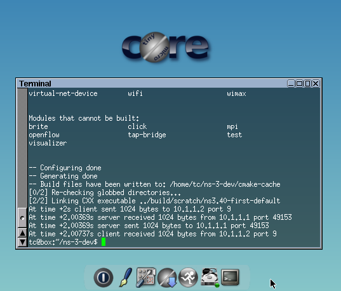Screen dimensions: 341x291
Task: Click '[0/2] Re-checking globbed directories...' line
Action: pos(105,193)
